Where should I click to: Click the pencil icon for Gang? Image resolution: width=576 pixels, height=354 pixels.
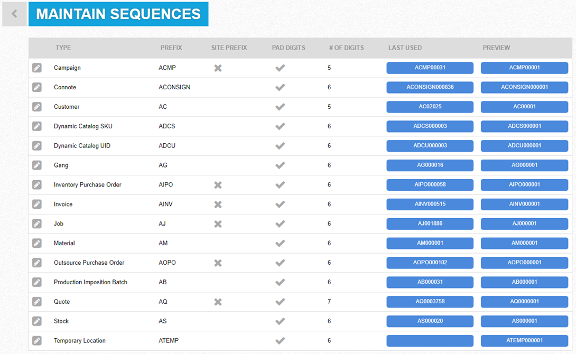[x=36, y=165]
